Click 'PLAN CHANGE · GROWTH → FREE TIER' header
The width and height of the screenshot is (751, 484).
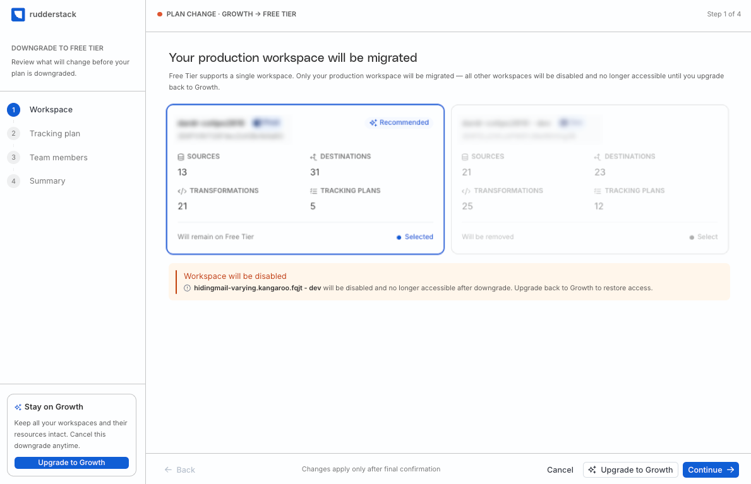click(231, 15)
